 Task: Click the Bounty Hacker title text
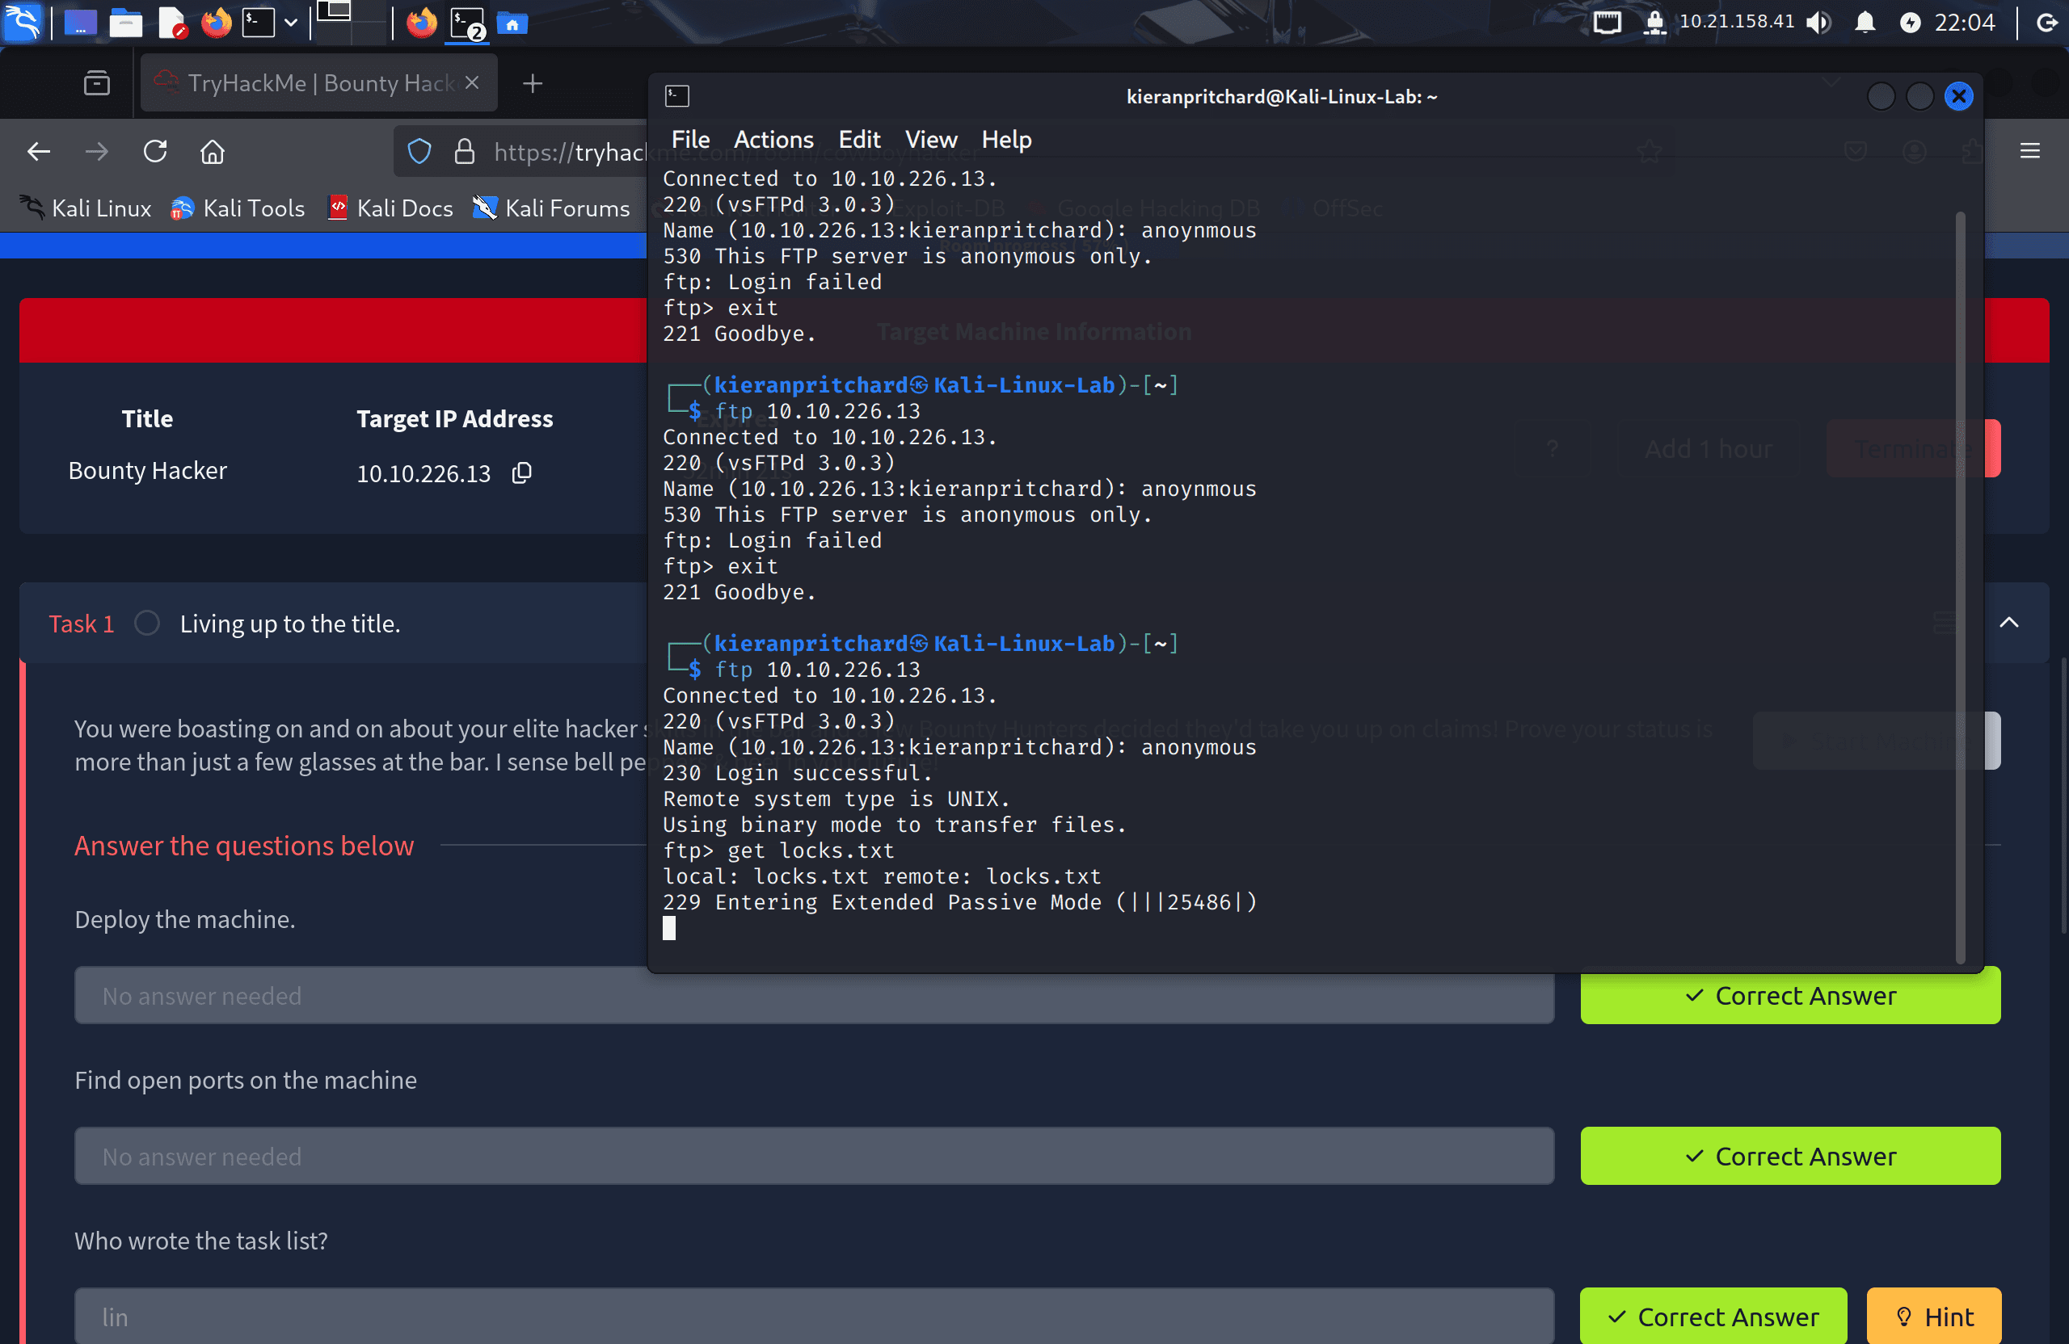tap(147, 471)
